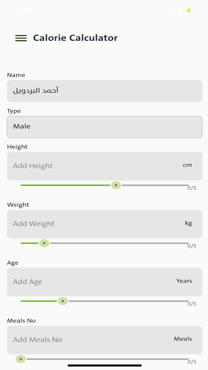Click the Add Weight input field

point(105,224)
